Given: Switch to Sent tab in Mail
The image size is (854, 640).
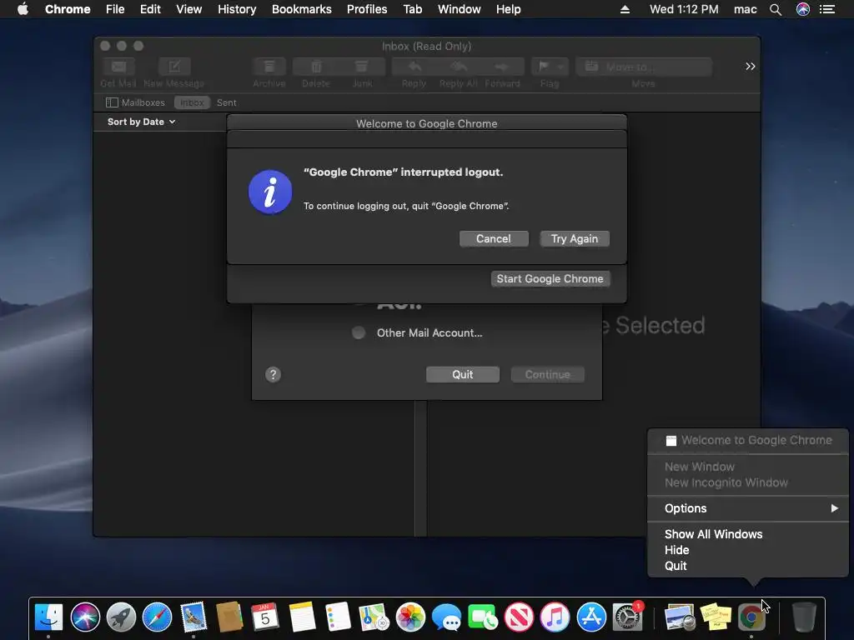Looking at the screenshot, I should pyautogui.click(x=227, y=102).
